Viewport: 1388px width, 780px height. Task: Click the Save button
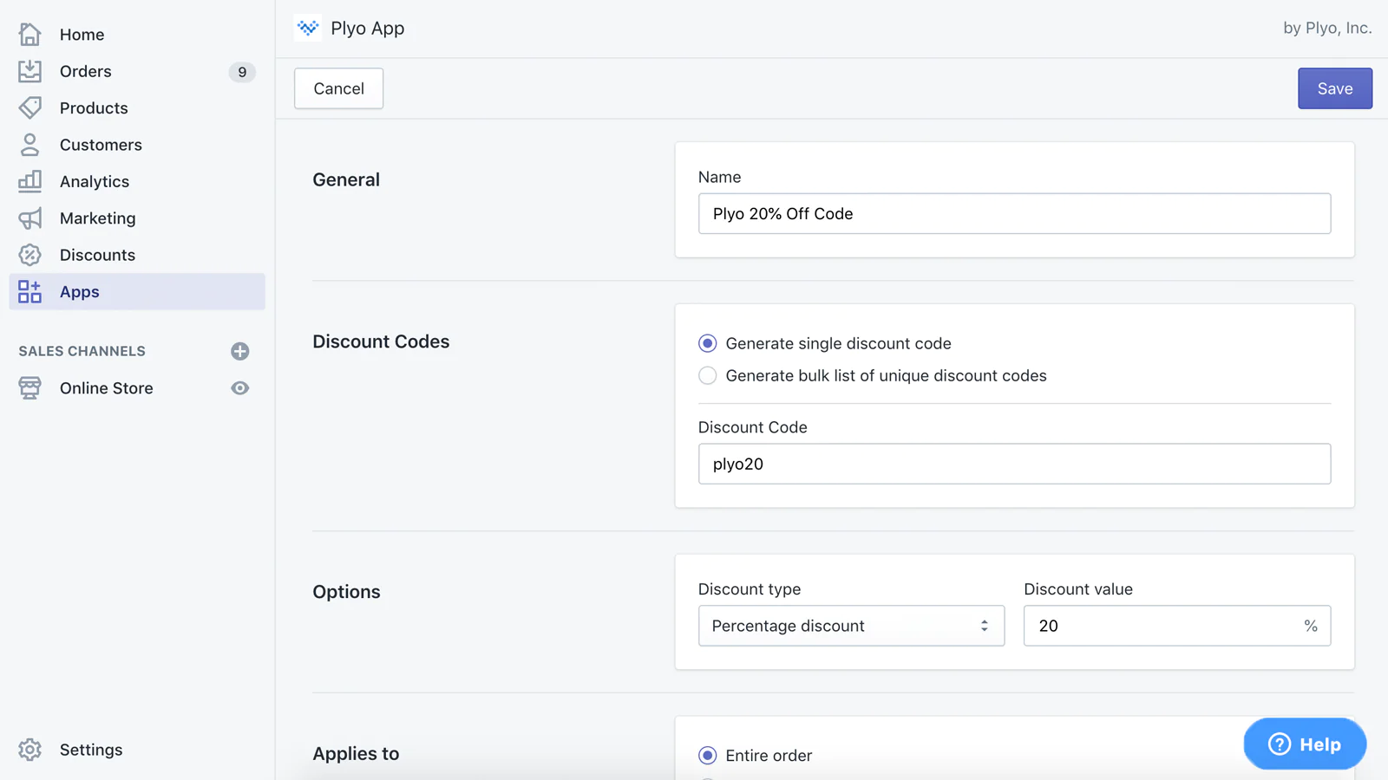click(1335, 88)
